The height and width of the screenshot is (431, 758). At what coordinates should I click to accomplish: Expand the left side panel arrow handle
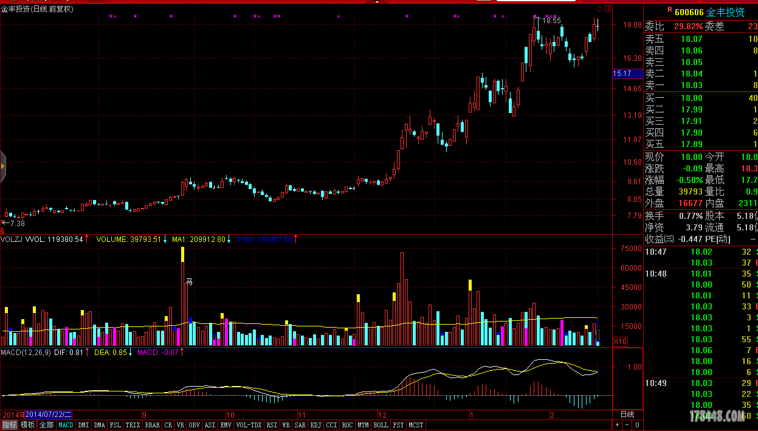(2, 165)
